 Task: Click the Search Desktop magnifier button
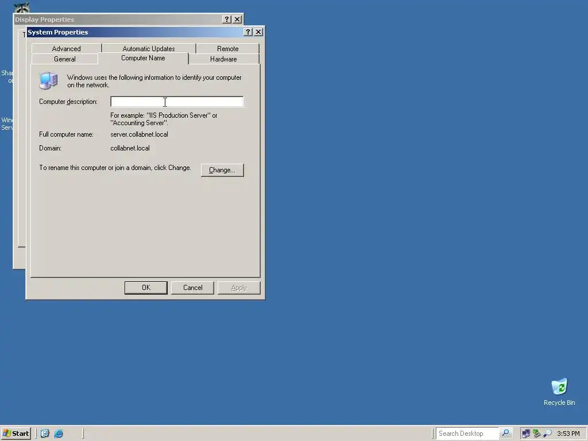(505, 433)
